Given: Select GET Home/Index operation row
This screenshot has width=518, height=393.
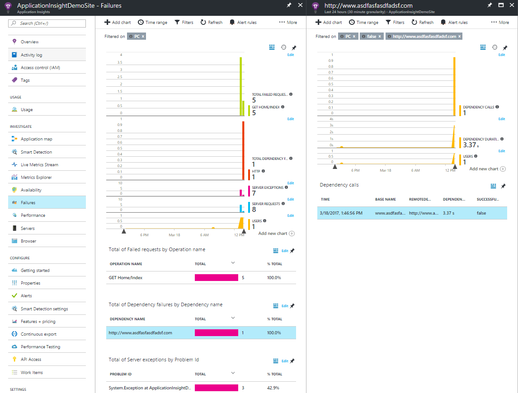Looking at the screenshot, I should (201, 278).
